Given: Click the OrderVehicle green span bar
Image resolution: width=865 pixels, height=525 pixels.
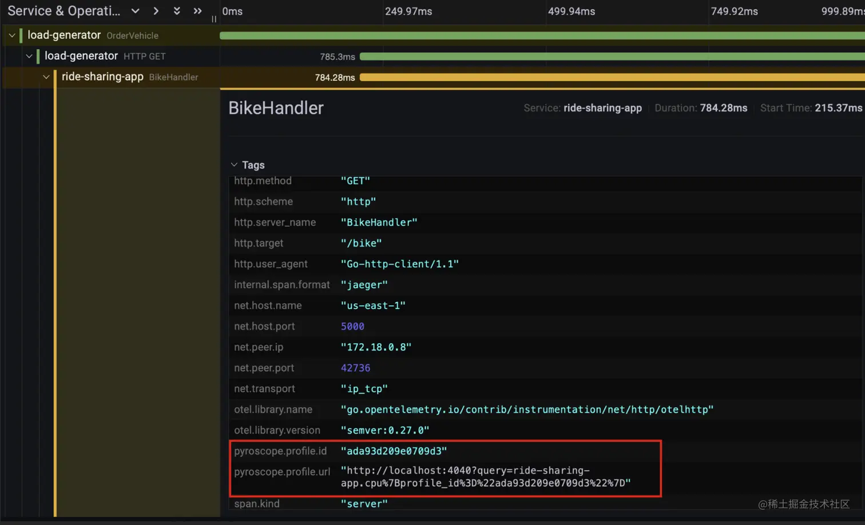Looking at the screenshot, I should pyautogui.click(x=542, y=35).
